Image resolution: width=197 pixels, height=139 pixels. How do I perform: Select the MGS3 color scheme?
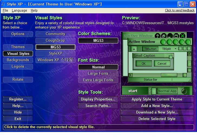click(98, 41)
